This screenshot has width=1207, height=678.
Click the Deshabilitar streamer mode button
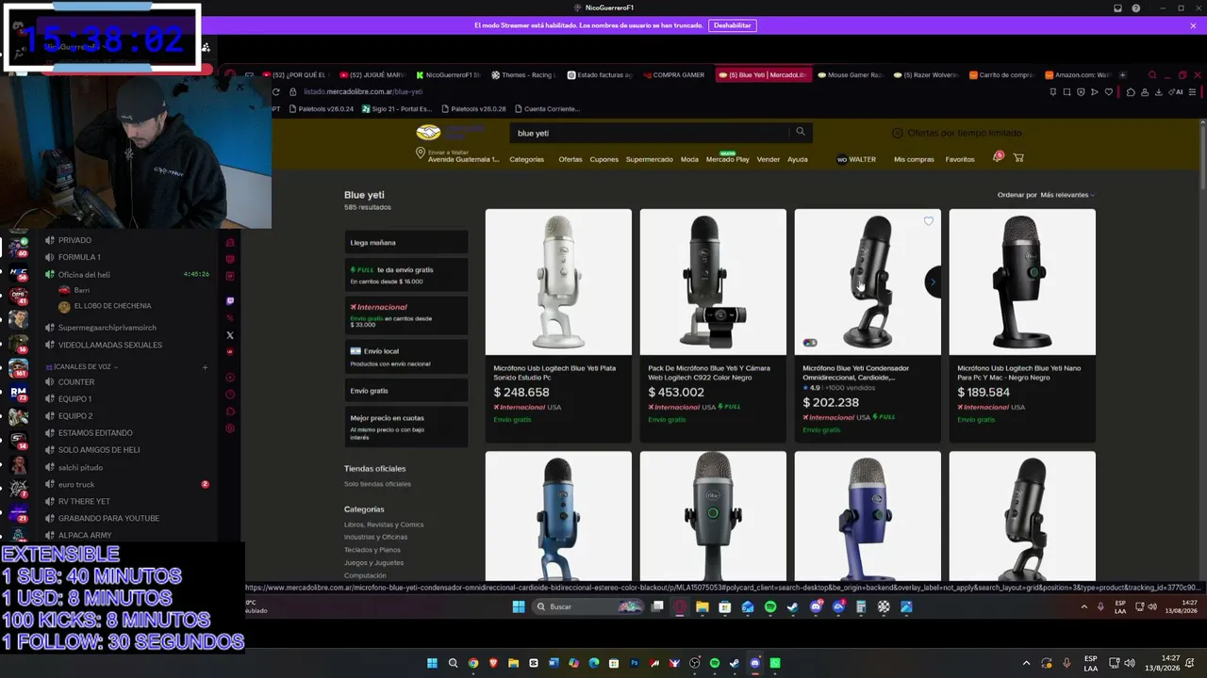tap(733, 25)
